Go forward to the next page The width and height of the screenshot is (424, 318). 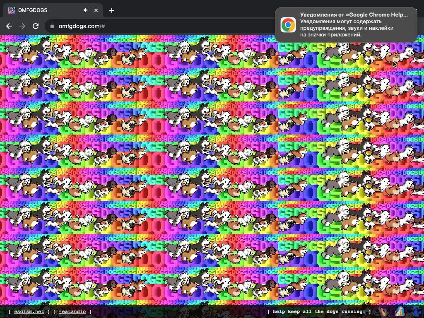tap(22, 26)
